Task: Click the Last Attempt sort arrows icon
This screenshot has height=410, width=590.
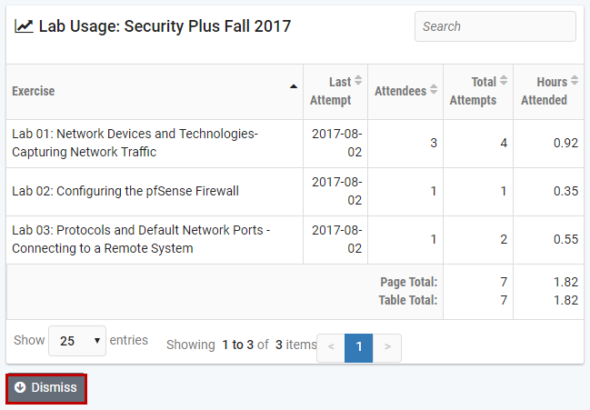Action: pyautogui.click(x=358, y=81)
